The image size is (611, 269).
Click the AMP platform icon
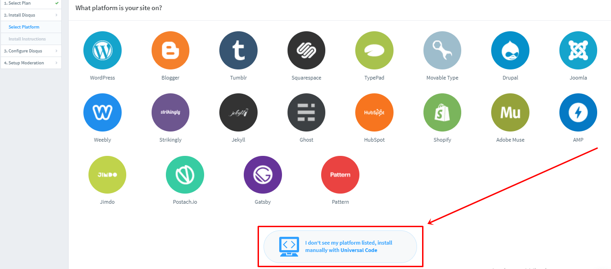point(578,113)
